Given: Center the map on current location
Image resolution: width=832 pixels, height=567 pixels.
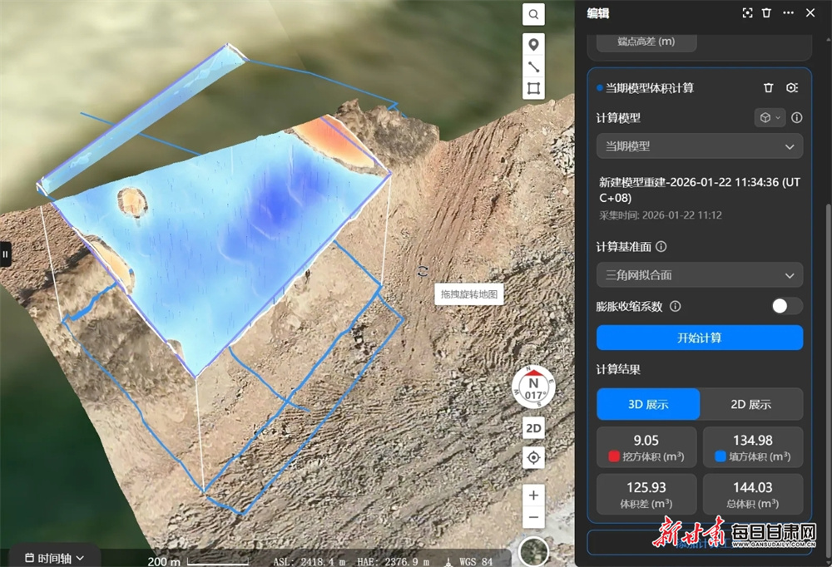Looking at the screenshot, I should (x=533, y=457).
